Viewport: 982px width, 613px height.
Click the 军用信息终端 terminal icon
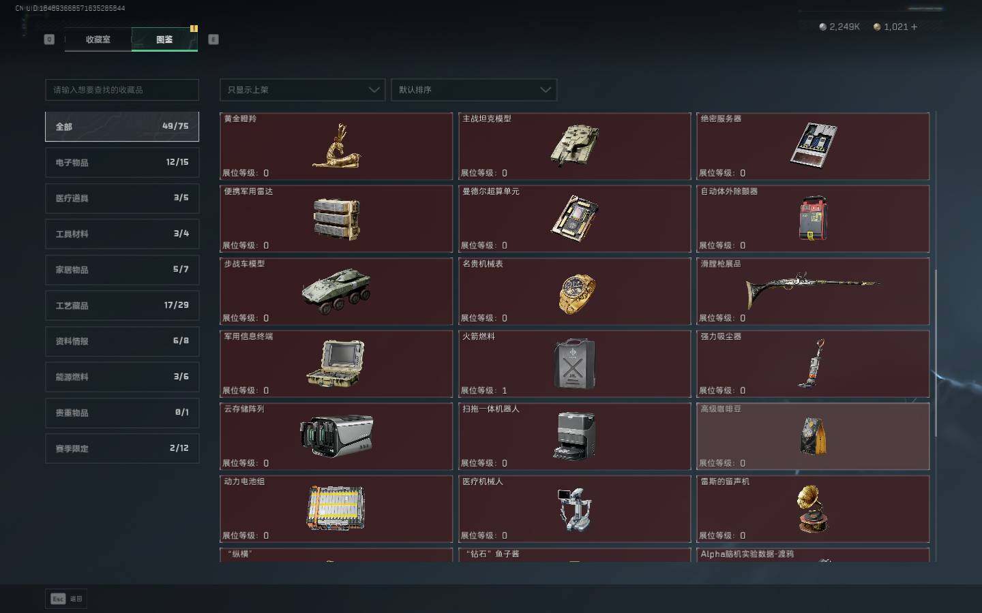(x=336, y=363)
